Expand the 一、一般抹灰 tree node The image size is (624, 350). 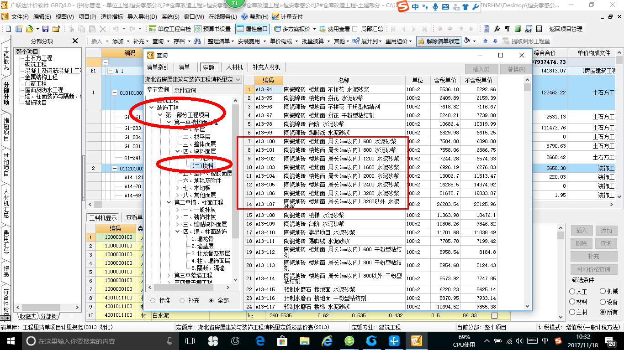pos(178,210)
